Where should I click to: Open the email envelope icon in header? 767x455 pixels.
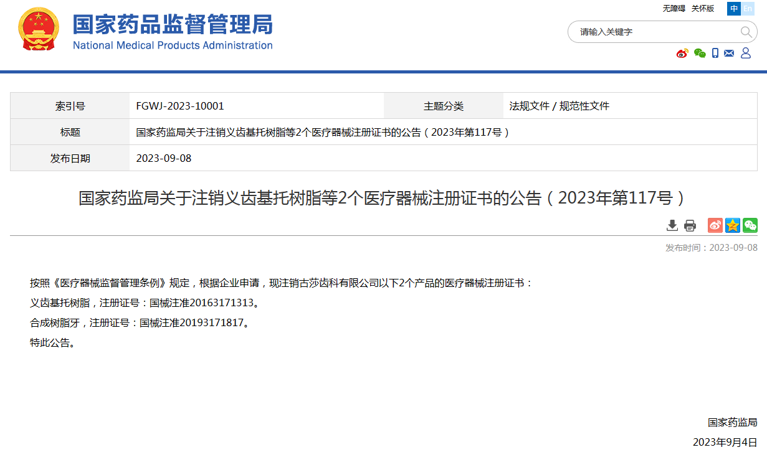[729, 53]
